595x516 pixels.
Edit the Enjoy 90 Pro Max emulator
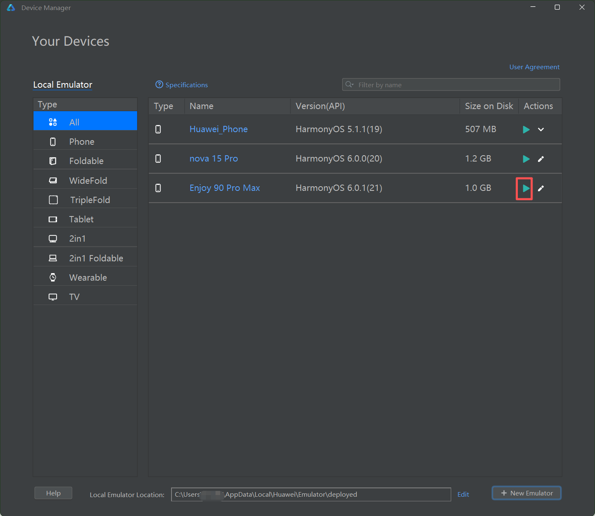[x=541, y=188]
